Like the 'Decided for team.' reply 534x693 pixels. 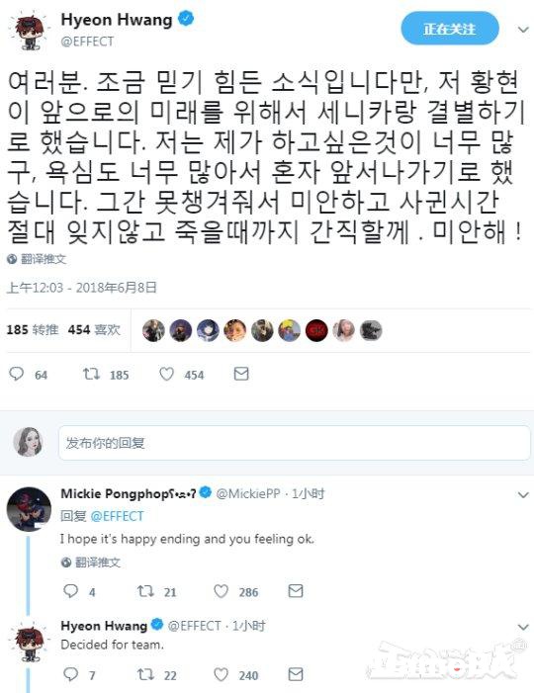tap(222, 674)
